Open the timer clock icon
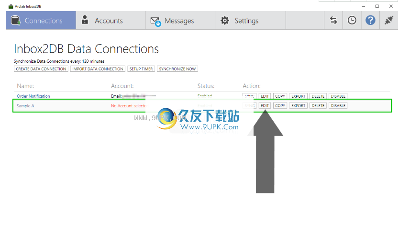Image resolution: width=399 pixels, height=238 pixels. pos(352,20)
